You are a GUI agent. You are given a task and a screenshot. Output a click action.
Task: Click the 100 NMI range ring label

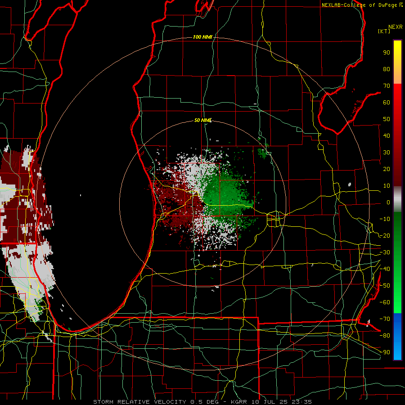(202, 37)
